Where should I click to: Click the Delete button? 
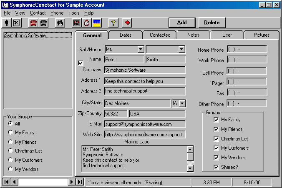pos(211,23)
